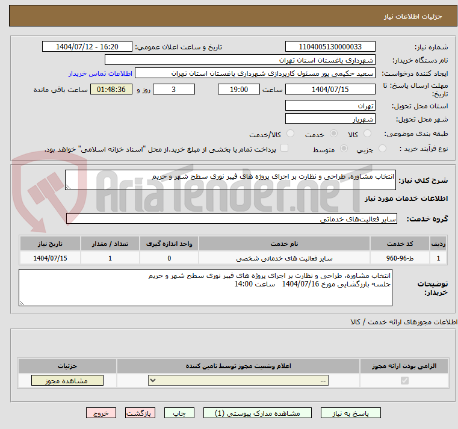Click the ساعت باقی مانده label
Viewport: 458px width, 429px height.
click(x=60, y=90)
